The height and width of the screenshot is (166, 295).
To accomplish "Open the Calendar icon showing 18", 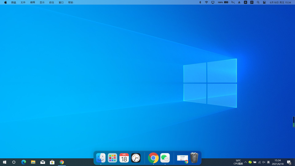I will (x=124, y=158).
